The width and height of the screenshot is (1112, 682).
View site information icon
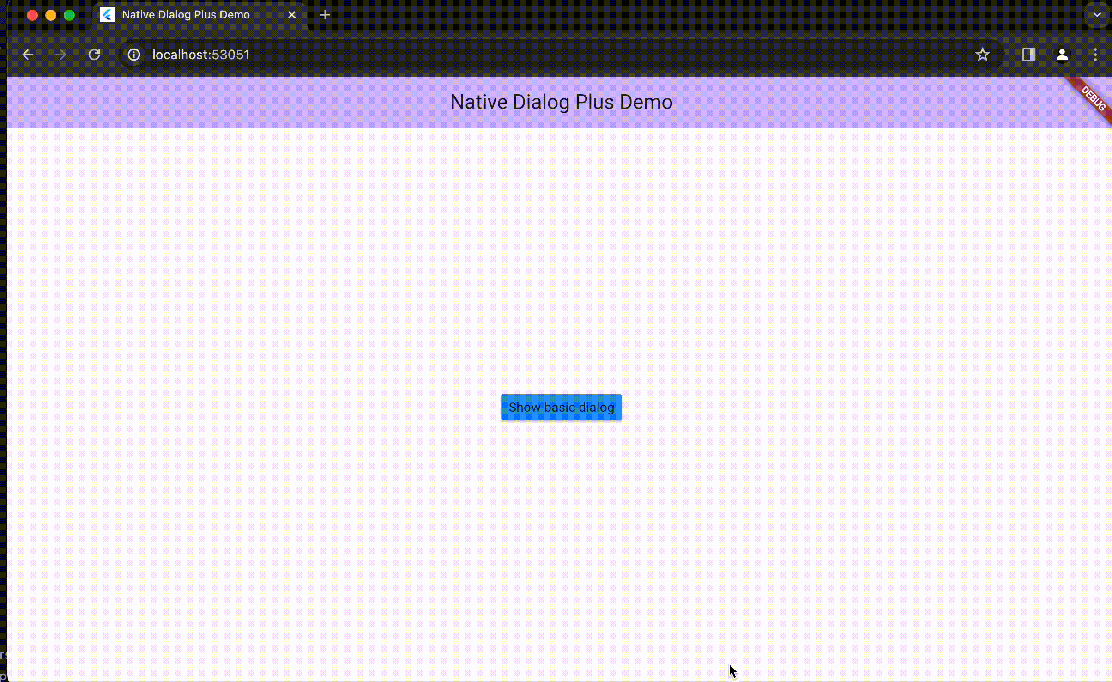tap(134, 55)
